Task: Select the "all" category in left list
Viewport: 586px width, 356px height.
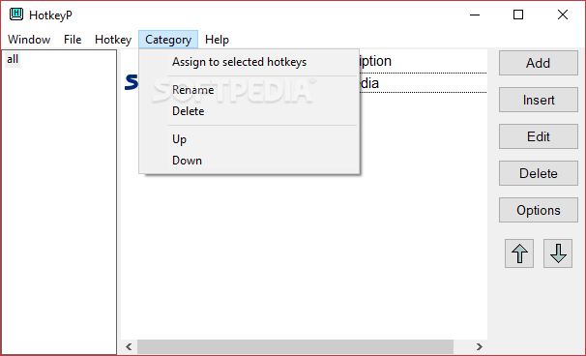Action: click(x=13, y=59)
